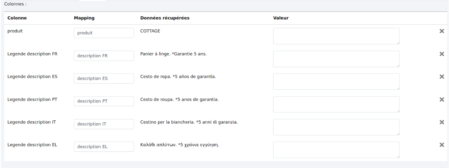
Task: Focus the Valeur textarea for description EL
Action: pyautogui.click(x=336, y=149)
